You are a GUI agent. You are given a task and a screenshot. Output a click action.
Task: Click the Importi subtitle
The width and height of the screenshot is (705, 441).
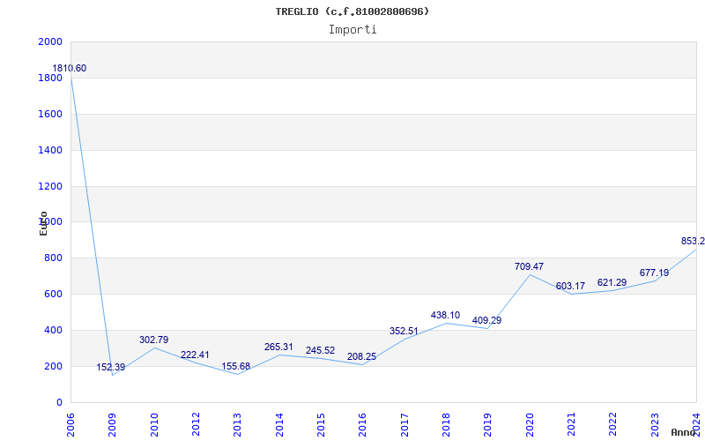pos(352,30)
